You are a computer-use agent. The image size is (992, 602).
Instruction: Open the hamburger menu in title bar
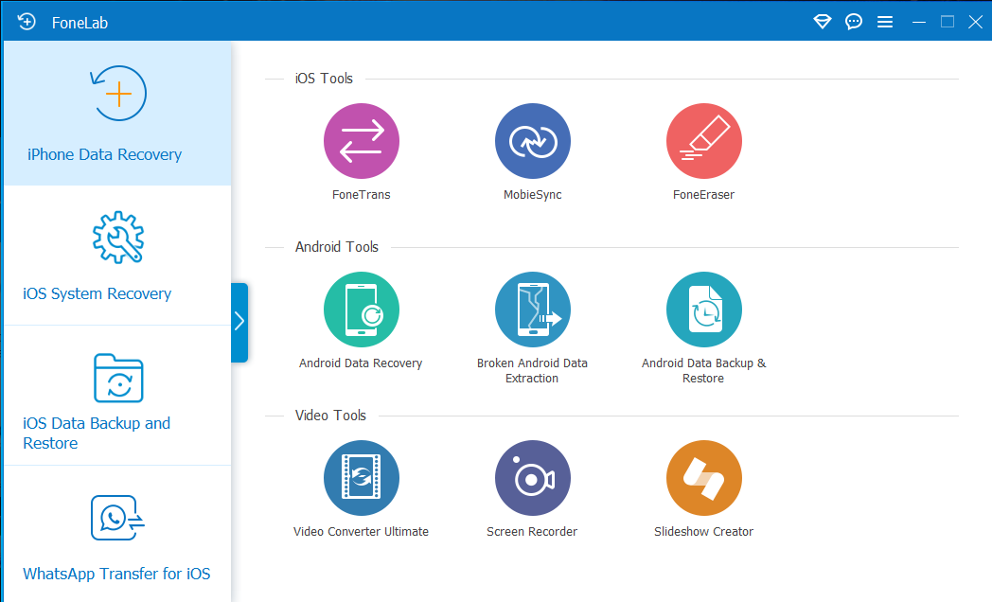coord(885,22)
